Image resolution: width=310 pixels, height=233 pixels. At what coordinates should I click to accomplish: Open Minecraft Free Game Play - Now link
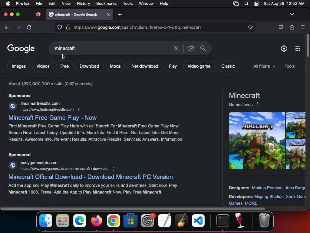52,118
